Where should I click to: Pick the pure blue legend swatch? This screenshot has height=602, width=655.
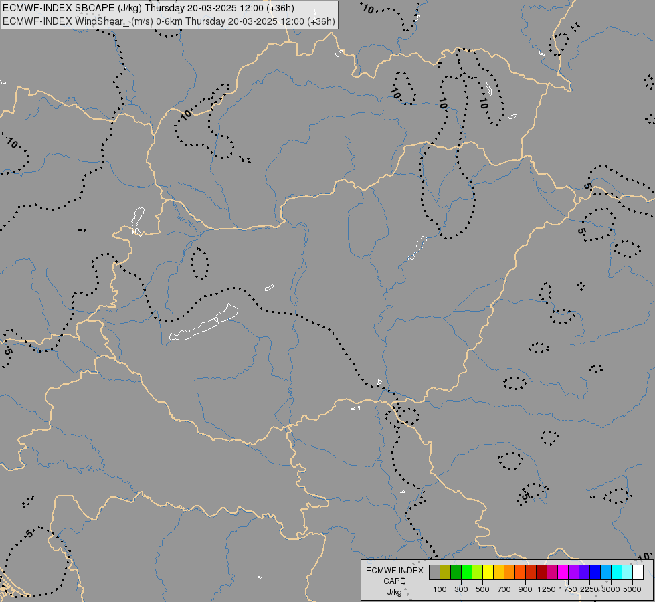tap(595, 573)
